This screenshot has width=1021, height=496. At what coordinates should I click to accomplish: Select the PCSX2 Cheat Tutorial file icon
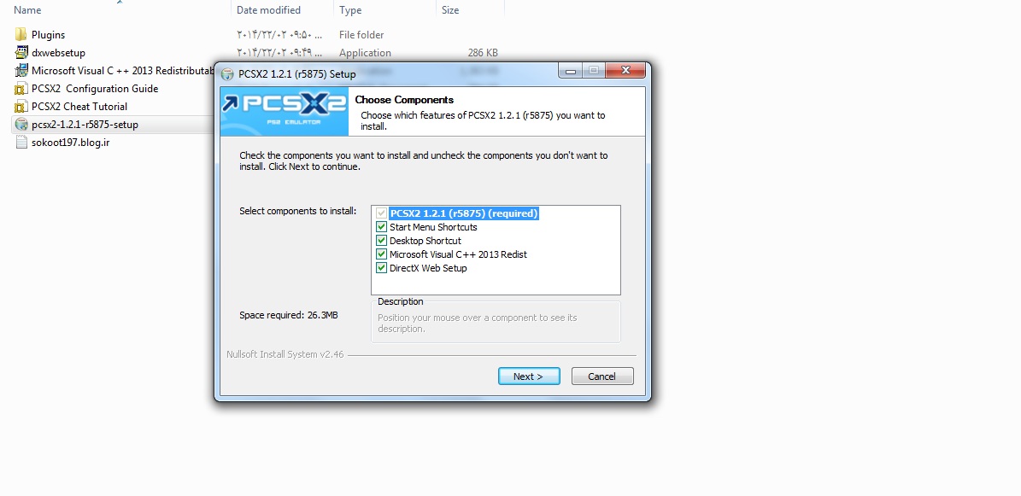pos(21,106)
